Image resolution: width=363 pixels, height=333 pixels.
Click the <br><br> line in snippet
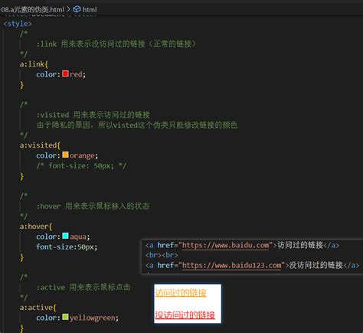[x=162, y=255]
